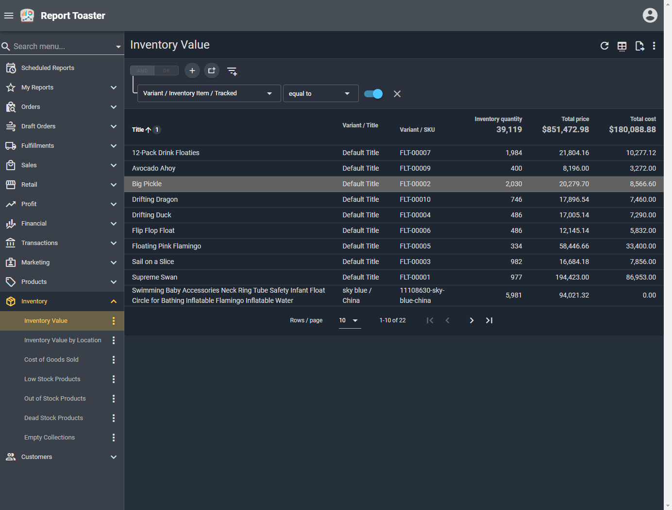Click the refresh report icon

click(x=605, y=46)
